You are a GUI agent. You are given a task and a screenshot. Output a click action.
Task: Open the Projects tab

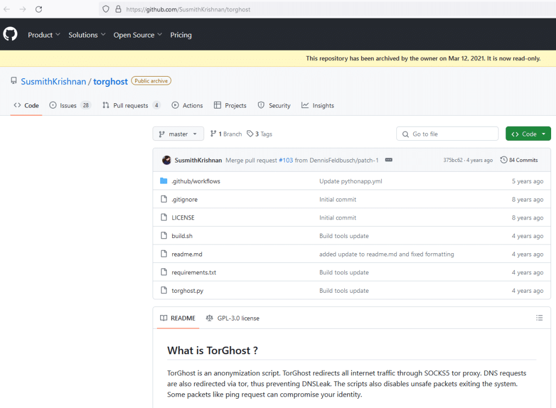pyautogui.click(x=230, y=105)
